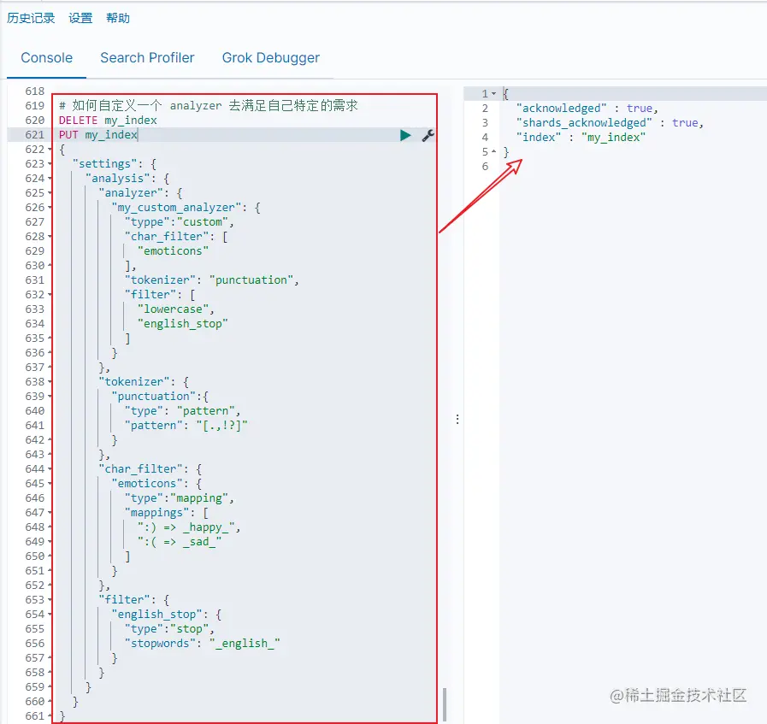The width and height of the screenshot is (767, 724).
Task: Collapse mappings fold at line 647
Action: pos(50,513)
